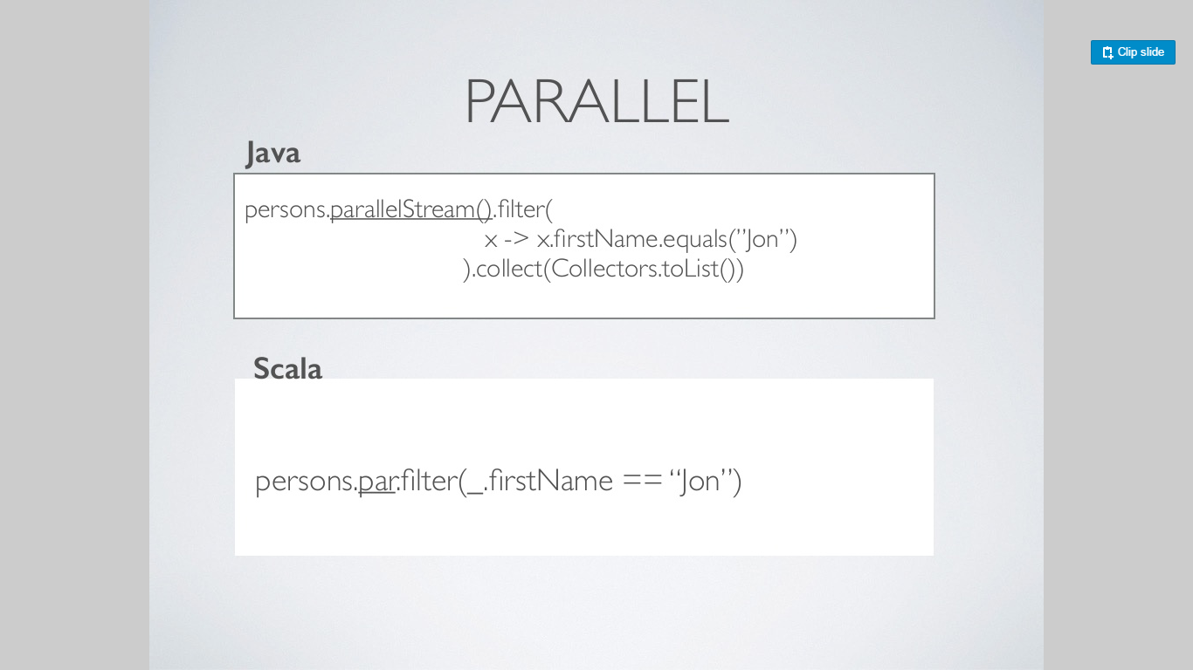Click the underlined parallelStream() text
This screenshot has height=670, width=1193.
click(411, 210)
